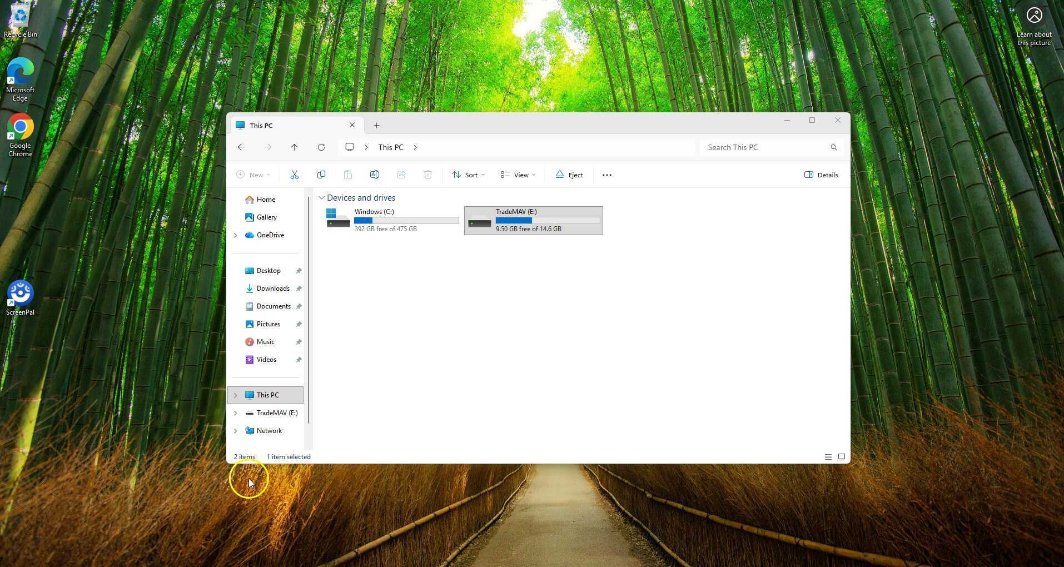This screenshot has width=1064, height=567.
Task: Click the Cut scissors icon in toolbar
Action: (x=295, y=175)
